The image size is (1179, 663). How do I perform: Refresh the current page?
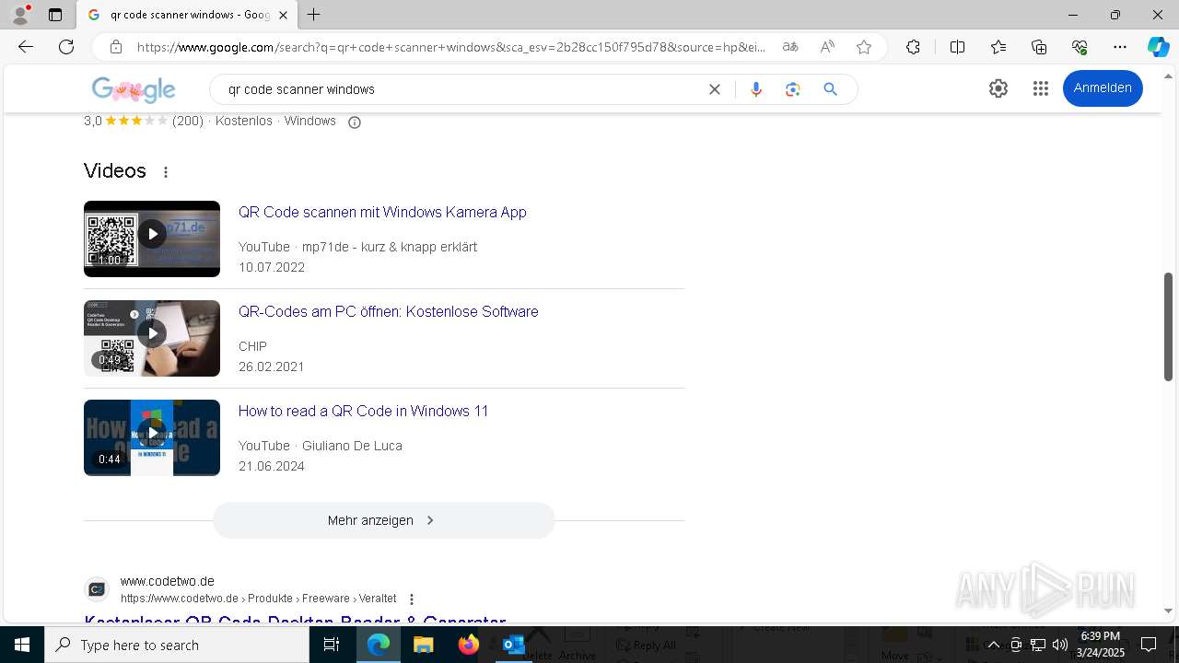[x=66, y=47]
